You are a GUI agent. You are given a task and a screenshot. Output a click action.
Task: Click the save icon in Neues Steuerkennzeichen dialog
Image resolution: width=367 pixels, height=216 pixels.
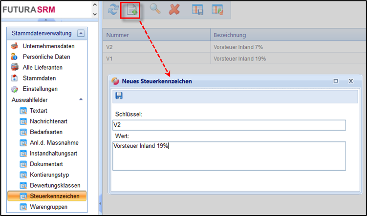[x=119, y=96]
